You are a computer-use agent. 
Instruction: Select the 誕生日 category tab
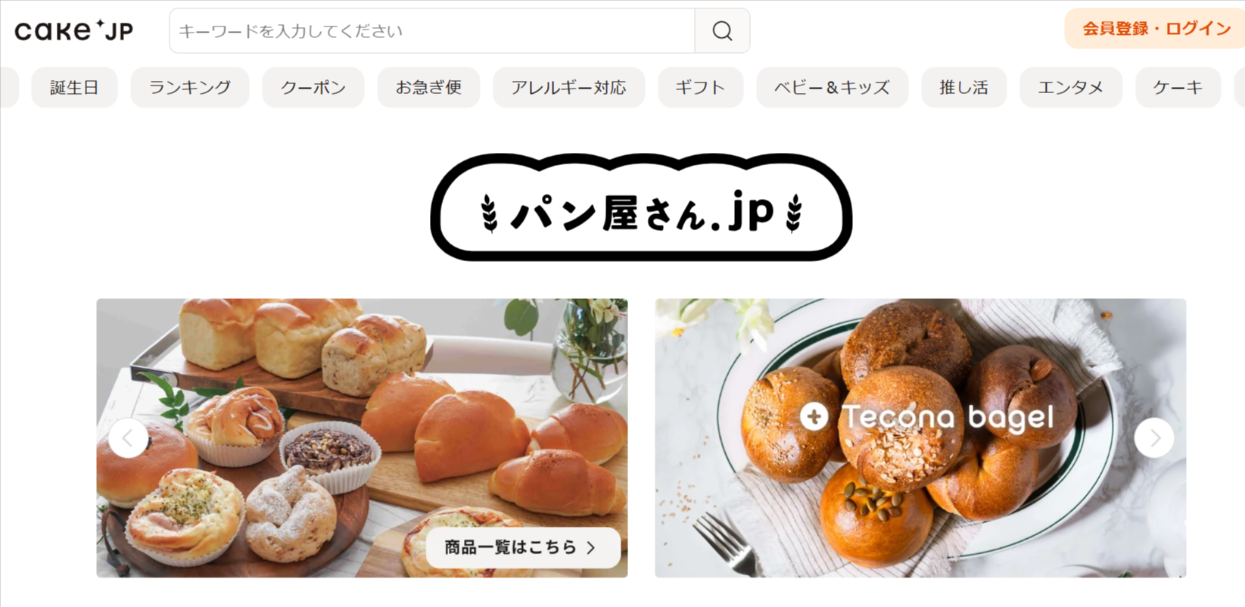tap(74, 88)
